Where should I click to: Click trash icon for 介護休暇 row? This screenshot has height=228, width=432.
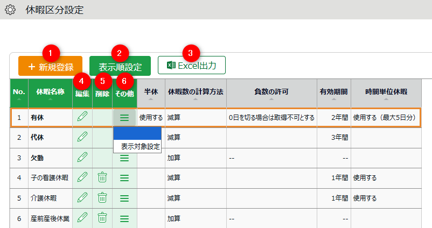click(x=102, y=198)
